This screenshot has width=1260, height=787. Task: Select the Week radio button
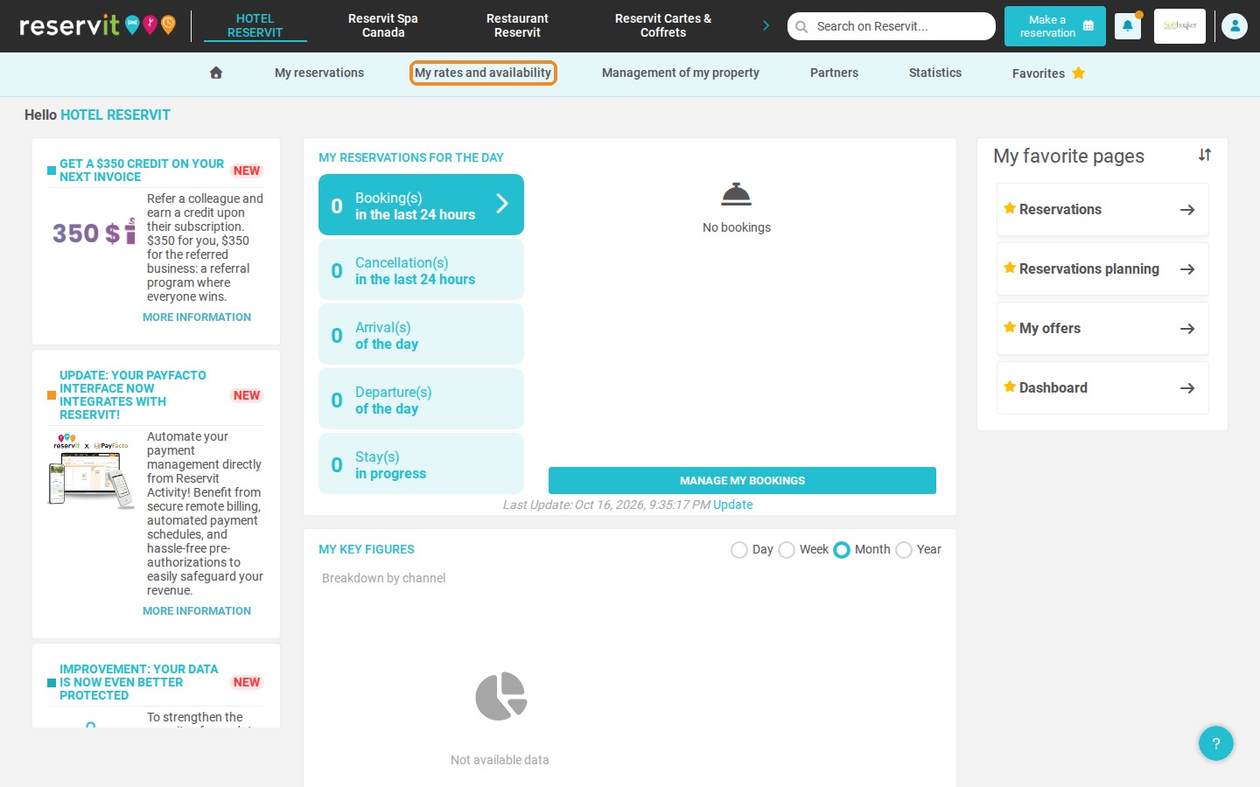(x=787, y=550)
